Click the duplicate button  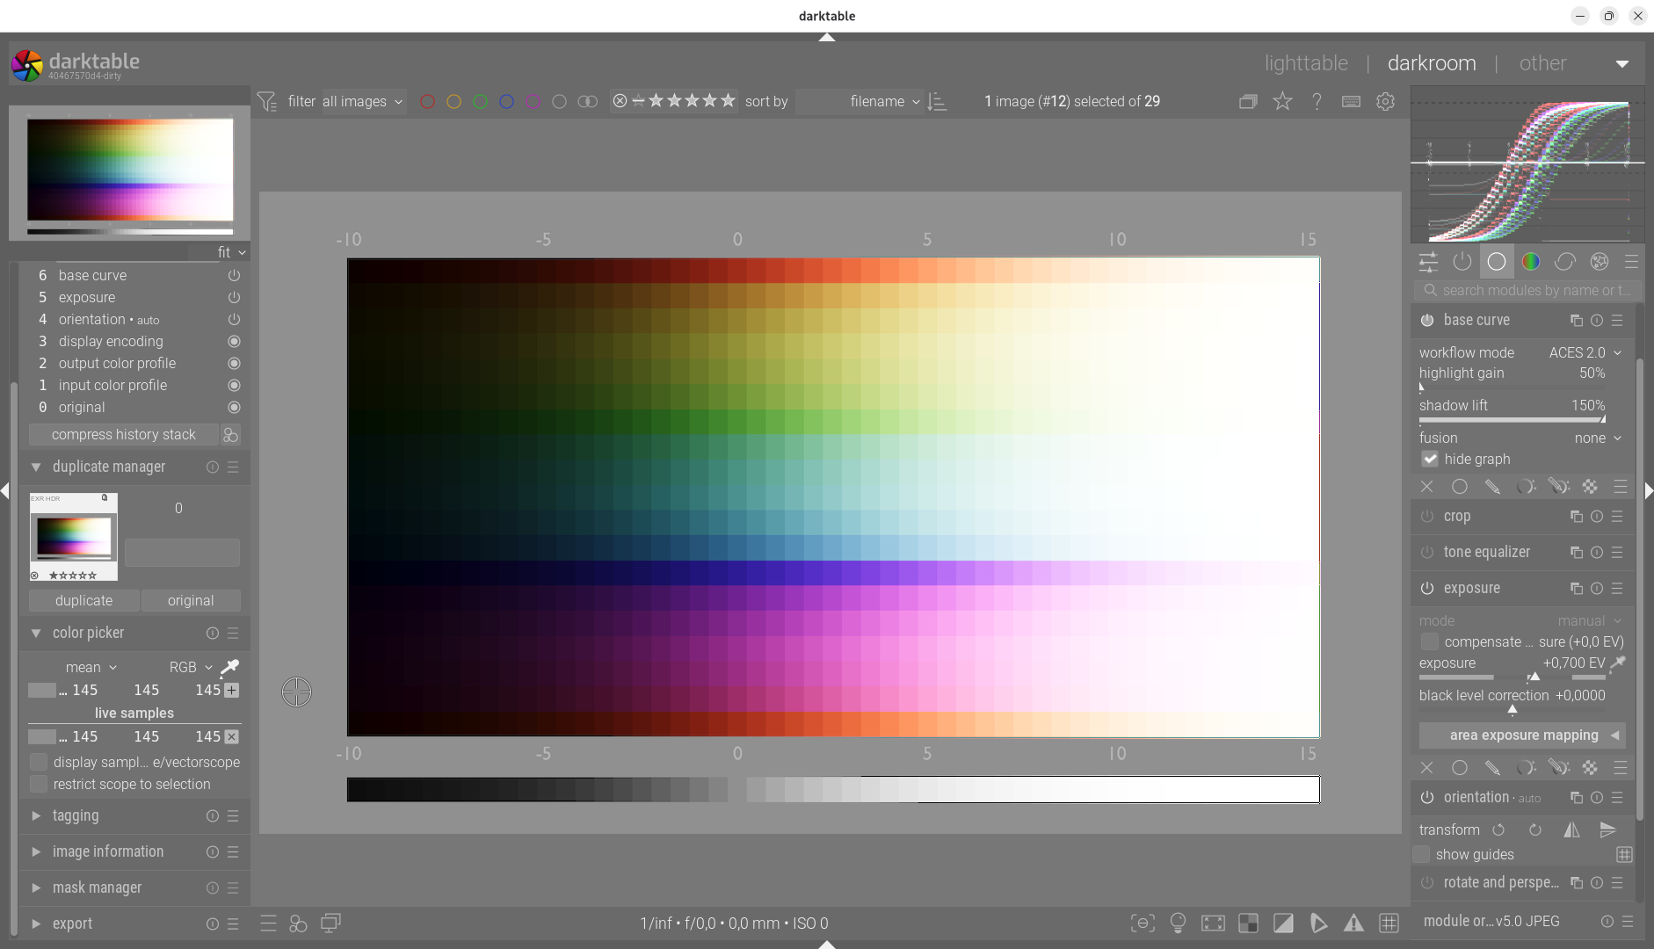[x=83, y=600]
